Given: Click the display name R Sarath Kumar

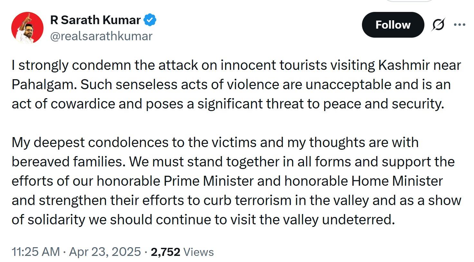Looking at the screenshot, I should click(x=95, y=20).
